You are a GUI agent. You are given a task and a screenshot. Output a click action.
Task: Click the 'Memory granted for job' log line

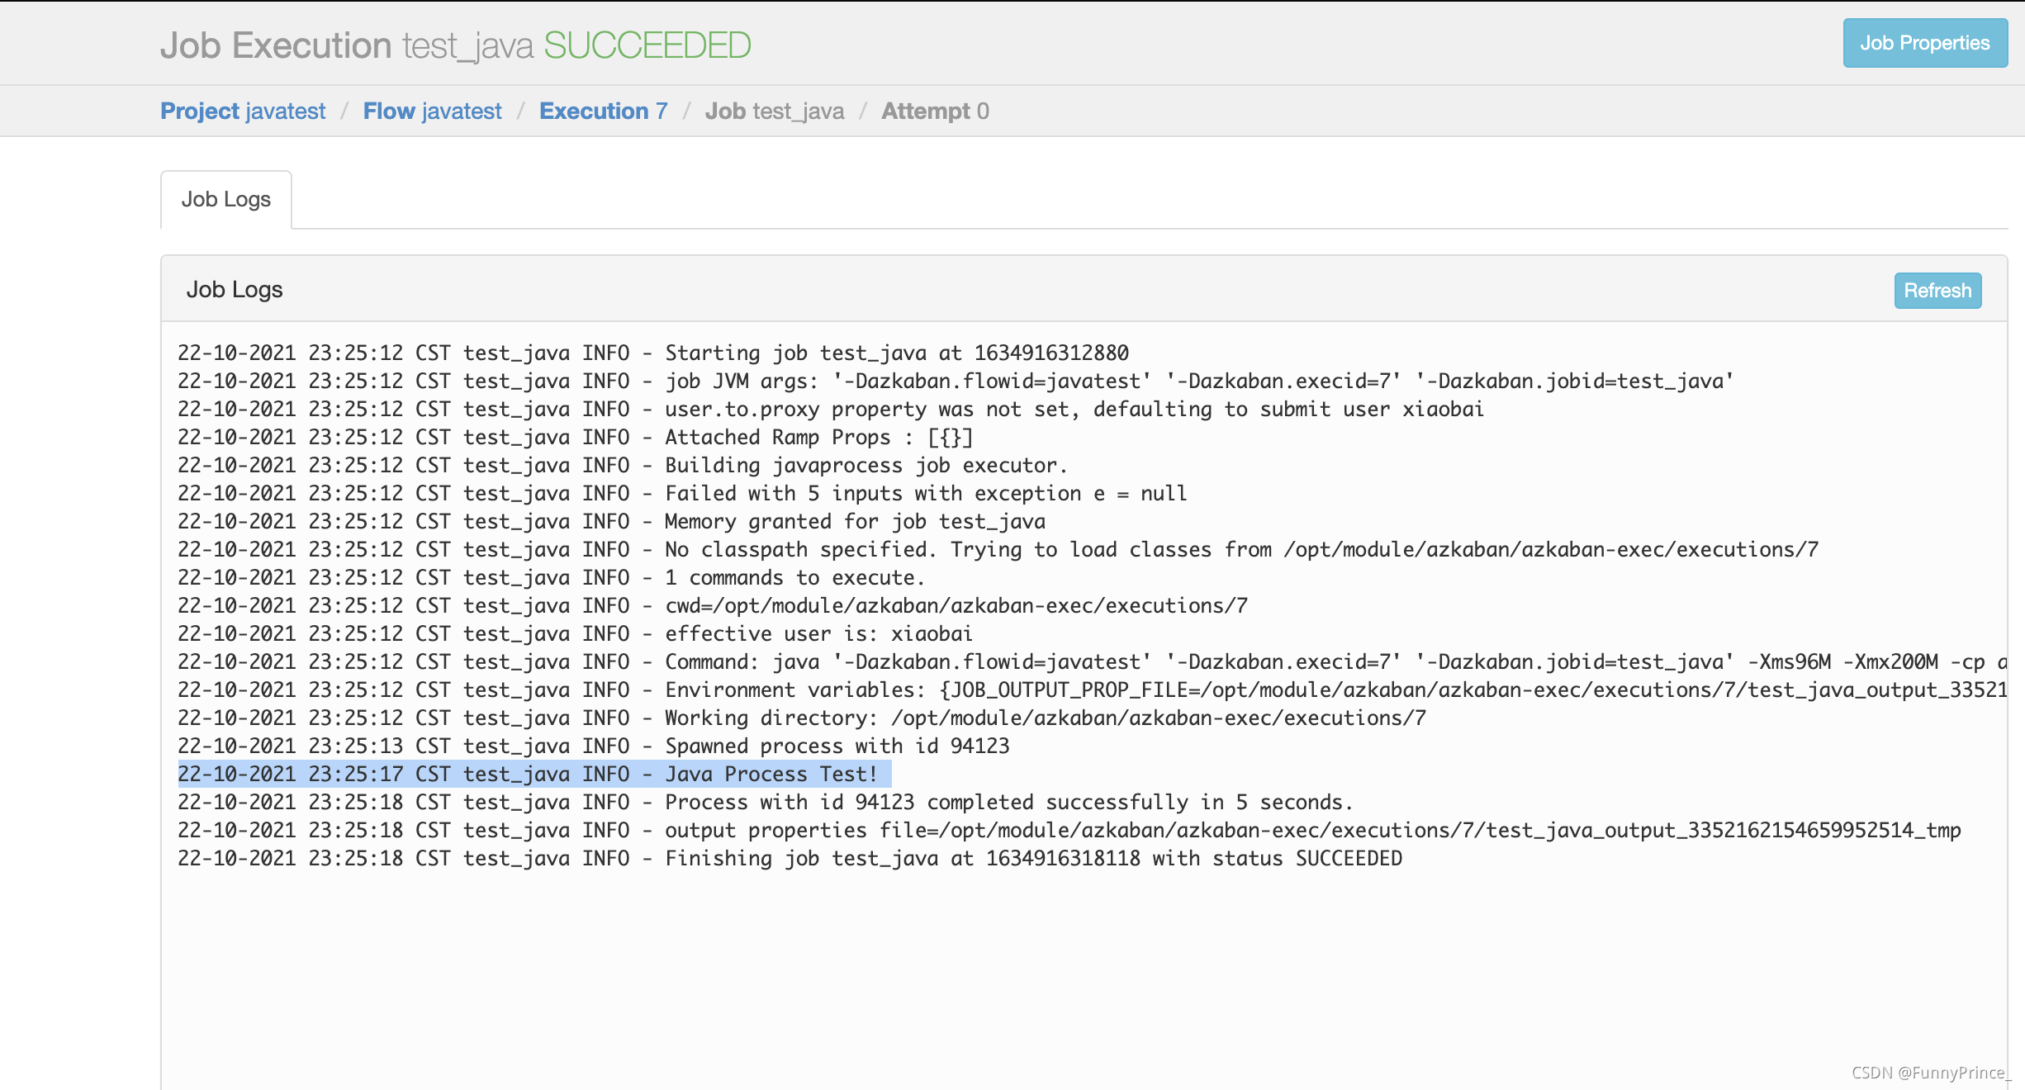pos(612,522)
